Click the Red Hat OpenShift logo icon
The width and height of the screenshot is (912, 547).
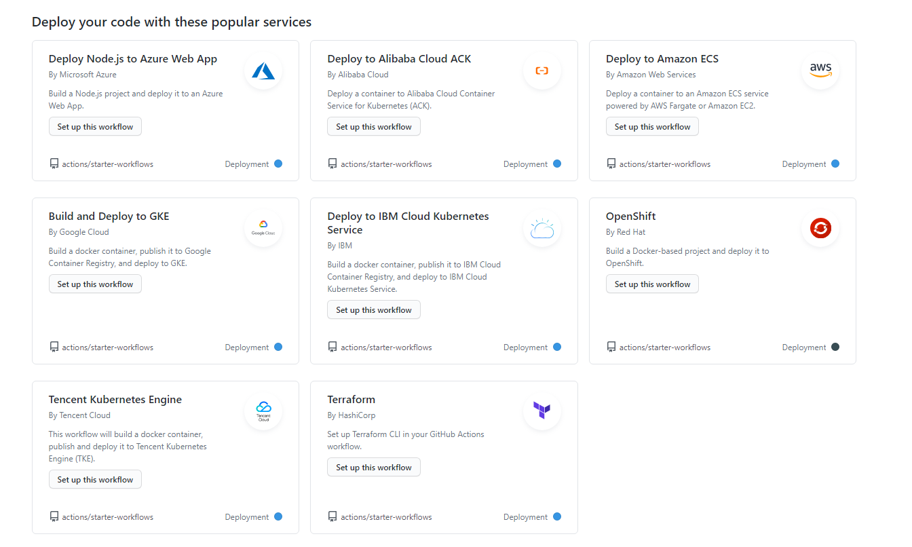tap(820, 228)
